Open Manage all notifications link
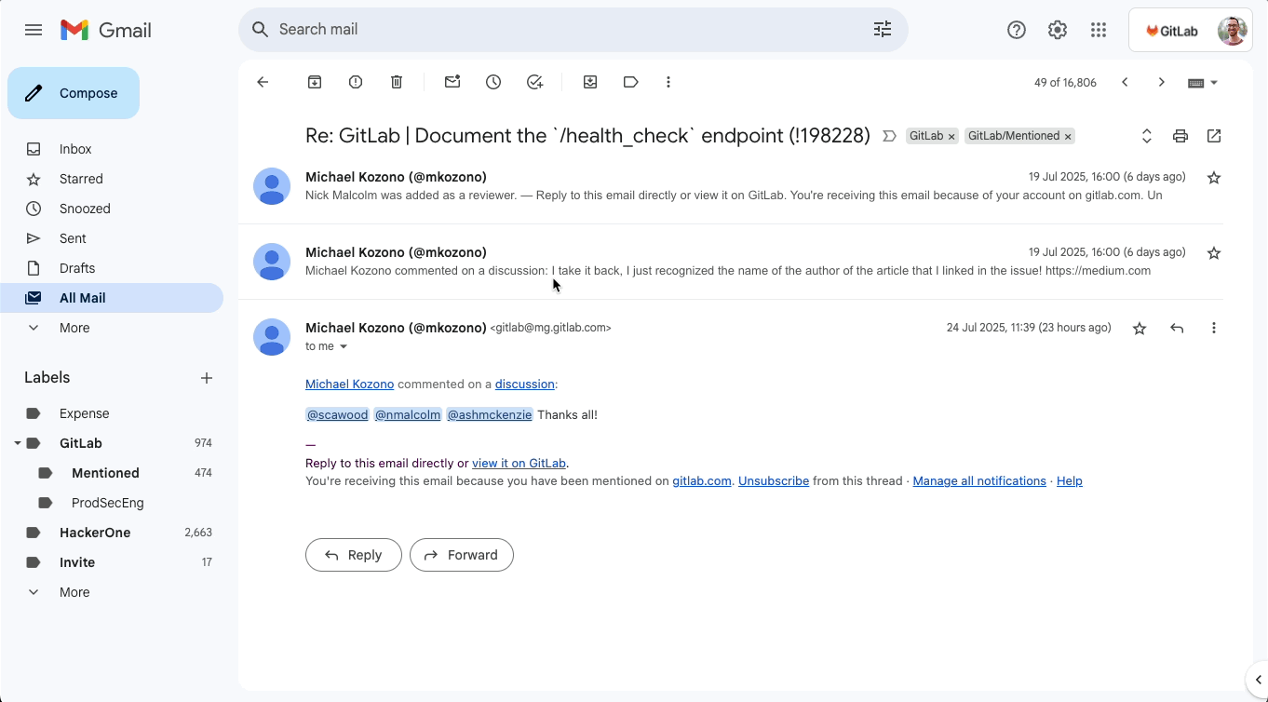Image resolution: width=1268 pixels, height=702 pixels. 979,481
